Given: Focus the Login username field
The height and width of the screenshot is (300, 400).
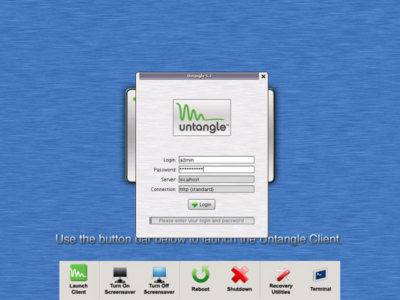Looking at the screenshot, I should [x=216, y=160].
